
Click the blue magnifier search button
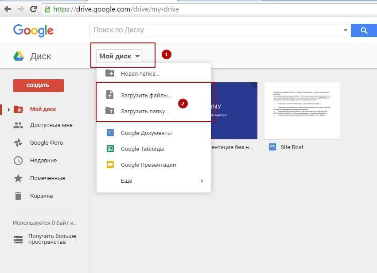pos(364,31)
